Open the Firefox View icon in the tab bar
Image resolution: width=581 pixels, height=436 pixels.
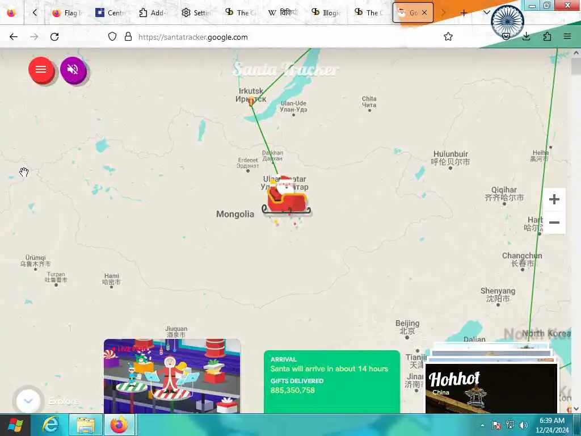11,12
